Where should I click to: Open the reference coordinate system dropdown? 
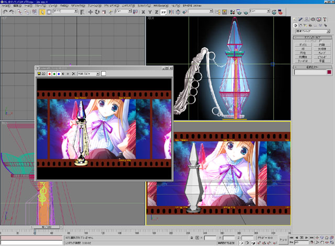point(124,11)
